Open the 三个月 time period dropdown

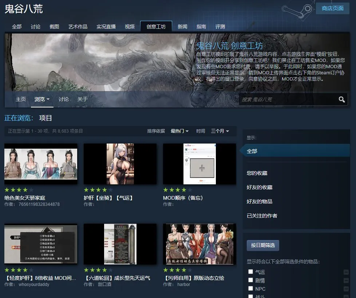(x=220, y=131)
